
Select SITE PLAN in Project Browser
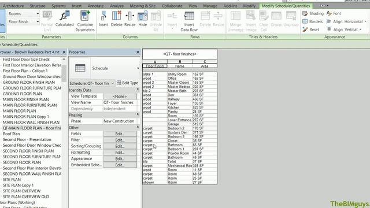click(12, 180)
